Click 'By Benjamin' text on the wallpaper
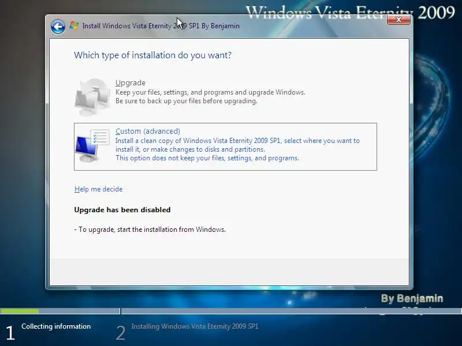 (412, 298)
